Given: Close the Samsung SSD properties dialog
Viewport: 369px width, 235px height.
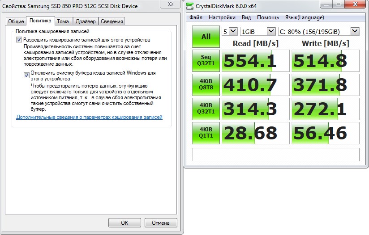Looking at the screenshot, I should pyautogui.click(x=171, y=4).
